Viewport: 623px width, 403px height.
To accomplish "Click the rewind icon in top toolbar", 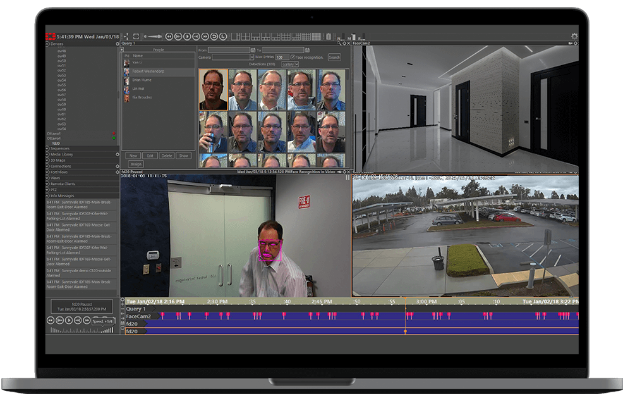I will point(169,37).
